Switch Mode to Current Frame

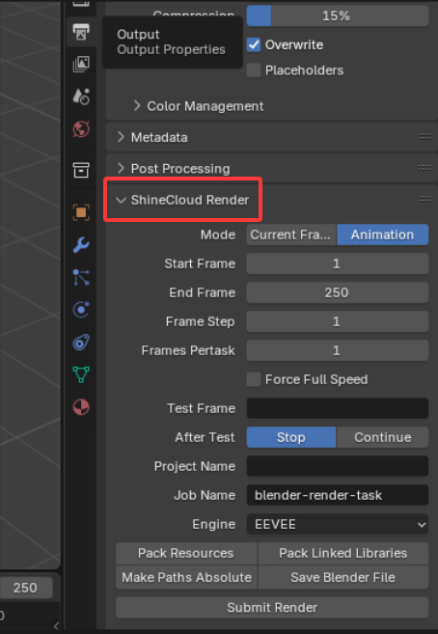291,234
